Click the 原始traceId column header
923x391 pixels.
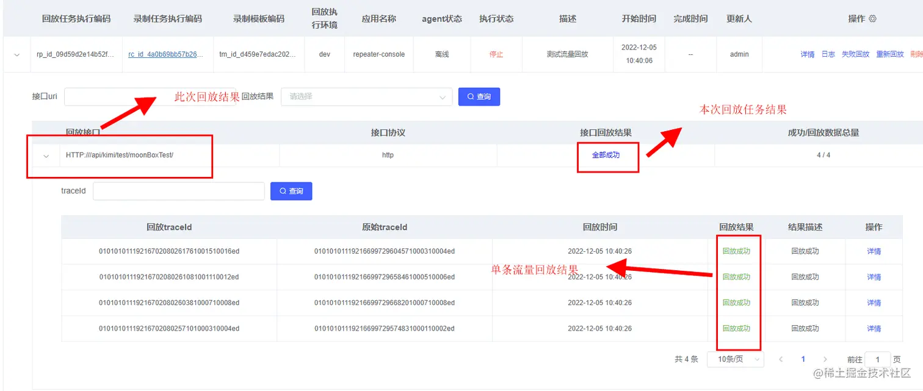pyautogui.click(x=385, y=227)
